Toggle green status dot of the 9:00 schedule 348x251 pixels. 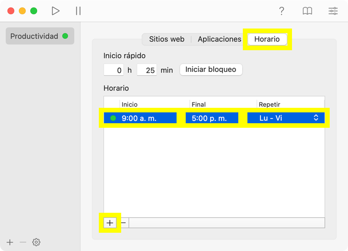(113, 118)
